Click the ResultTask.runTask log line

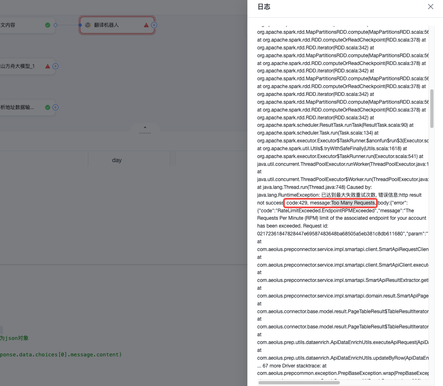click(x=335, y=125)
